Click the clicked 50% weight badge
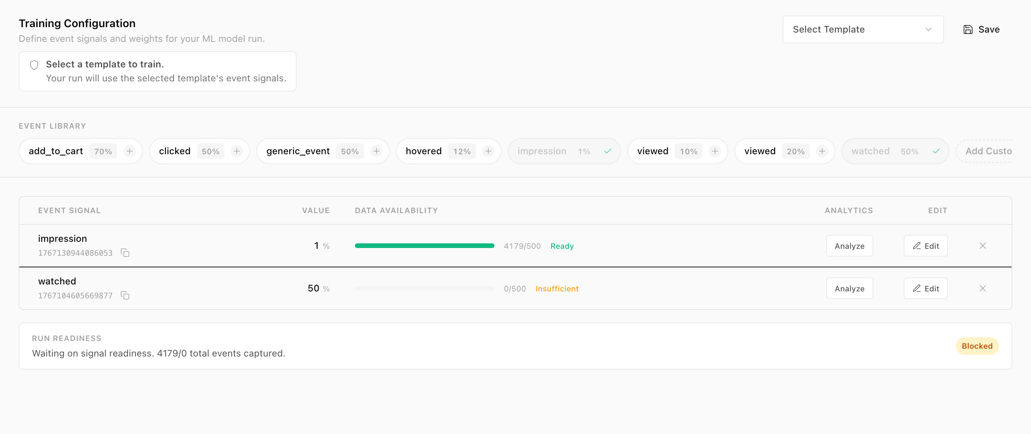 (x=210, y=152)
